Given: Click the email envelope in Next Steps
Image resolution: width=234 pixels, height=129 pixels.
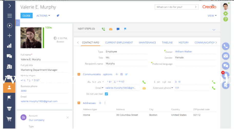Looking at the screenshot, I should [x=110, y=29].
